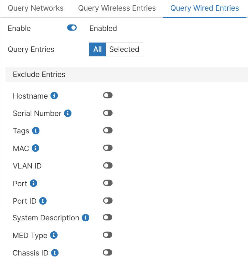248x260 pixels.
Task: Select All for Query Entries
Action: pos(97,49)
